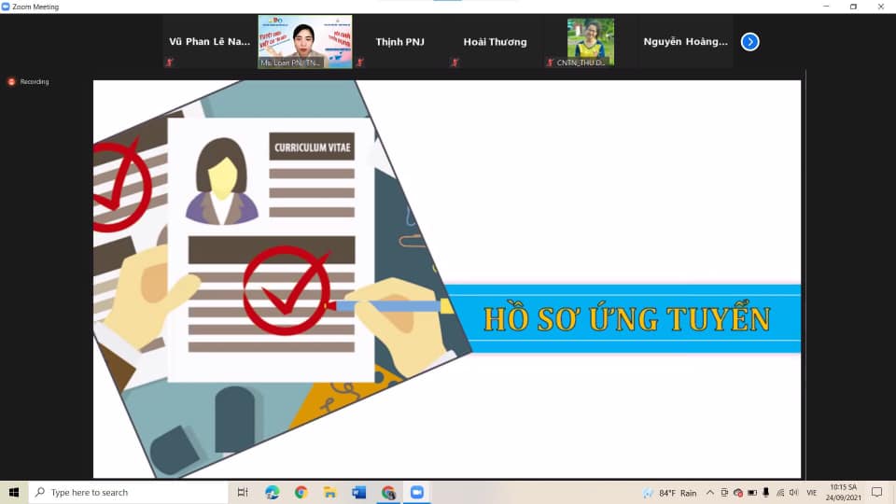This screenshot has height=504, width=896.
Task: Select the Ms. Loan PNJ video thumbnail
Action: click(x=304, y=42)
